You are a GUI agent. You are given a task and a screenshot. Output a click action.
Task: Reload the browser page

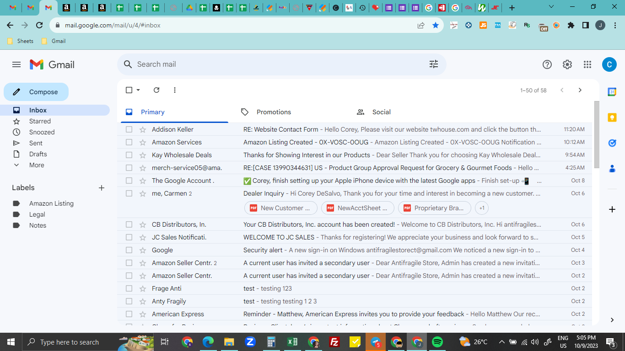[39, 26]
